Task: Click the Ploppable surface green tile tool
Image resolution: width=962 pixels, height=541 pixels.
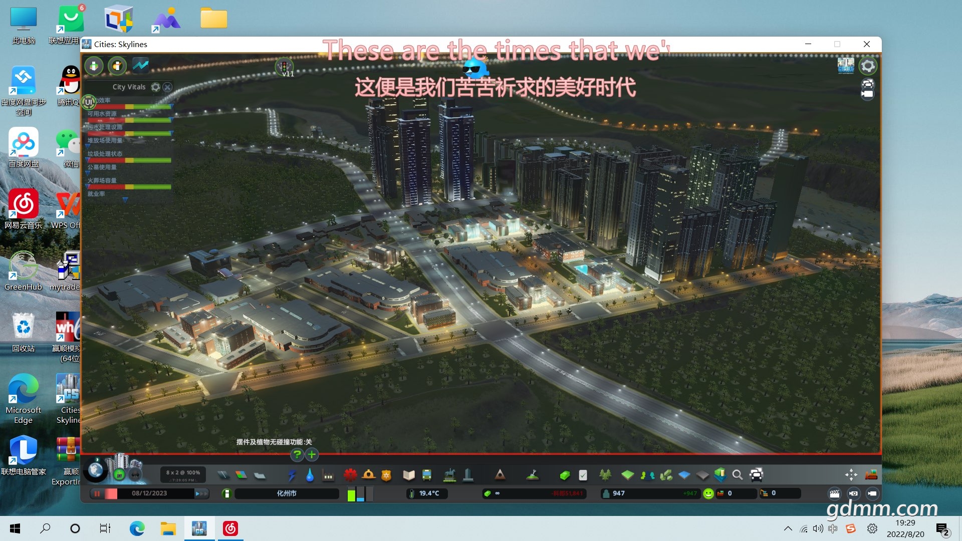Action: (627, 475)
